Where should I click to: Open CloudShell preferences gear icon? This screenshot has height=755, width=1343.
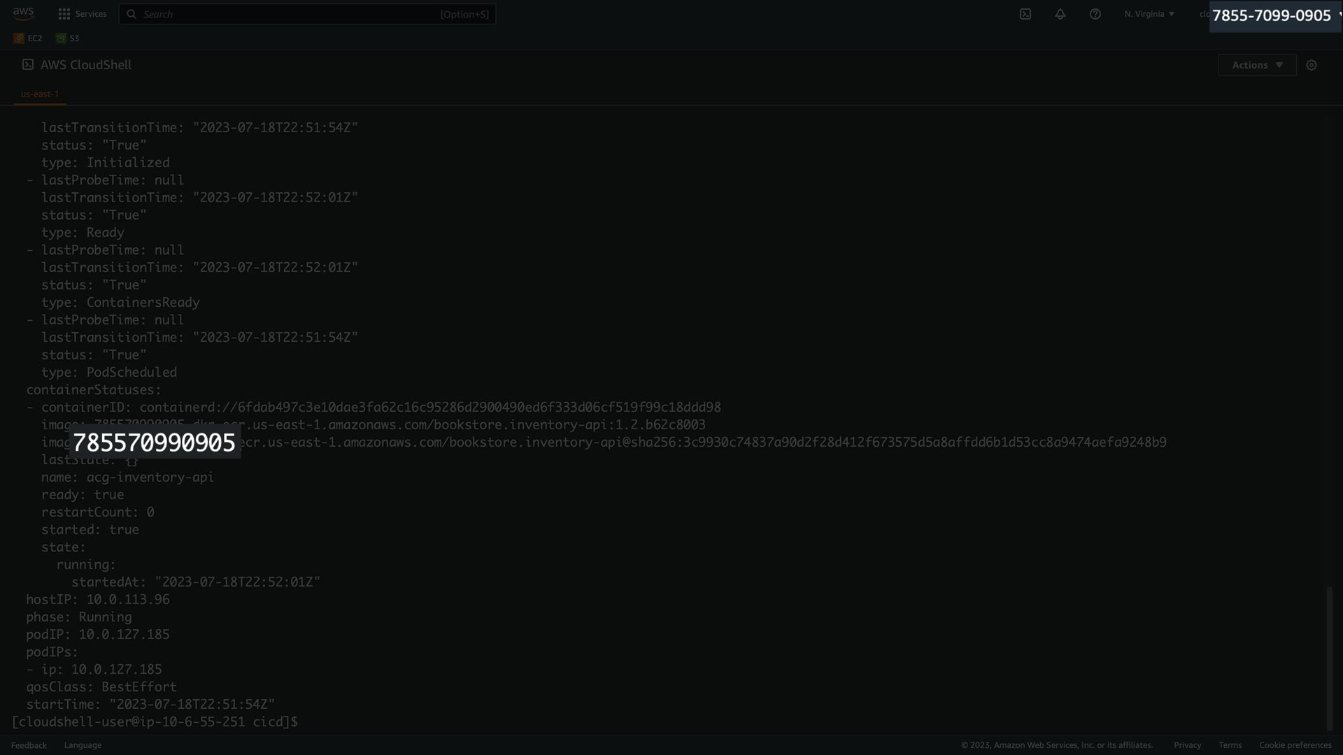point(1312,65)
